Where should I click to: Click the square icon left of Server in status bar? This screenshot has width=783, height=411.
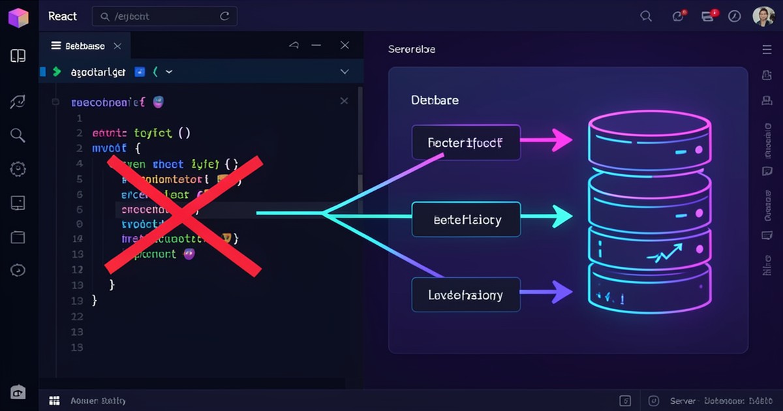(x=625, y=401)
